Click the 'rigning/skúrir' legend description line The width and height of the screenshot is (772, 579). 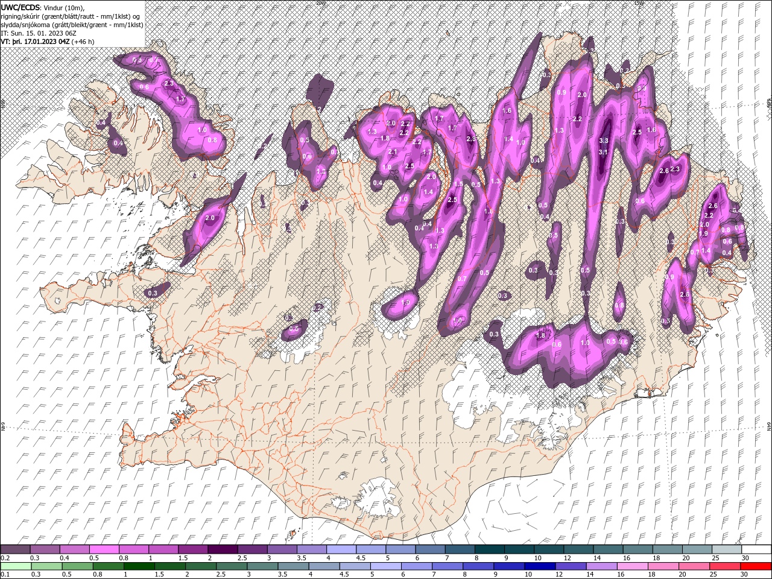click(70, 16)
